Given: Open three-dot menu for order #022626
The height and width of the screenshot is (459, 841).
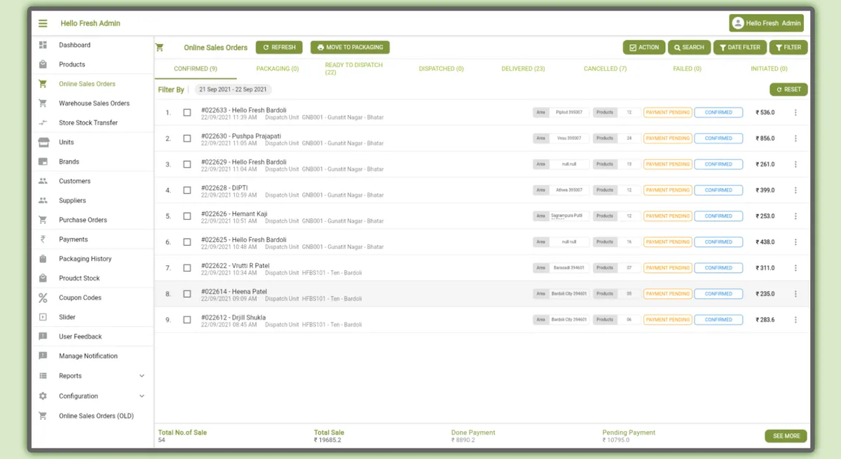Looking at the screenshot, I should click(x=795, y=216).
